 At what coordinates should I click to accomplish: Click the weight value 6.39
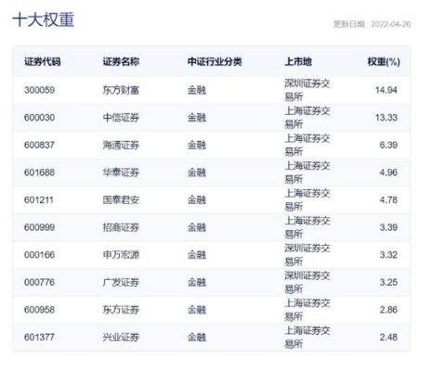(388, 145)
